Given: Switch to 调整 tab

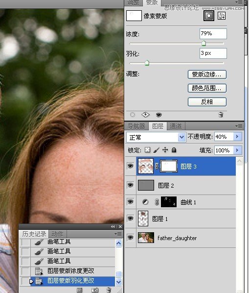Looking at the screenshot, I should pyautogui.click(x=134, y=2).
